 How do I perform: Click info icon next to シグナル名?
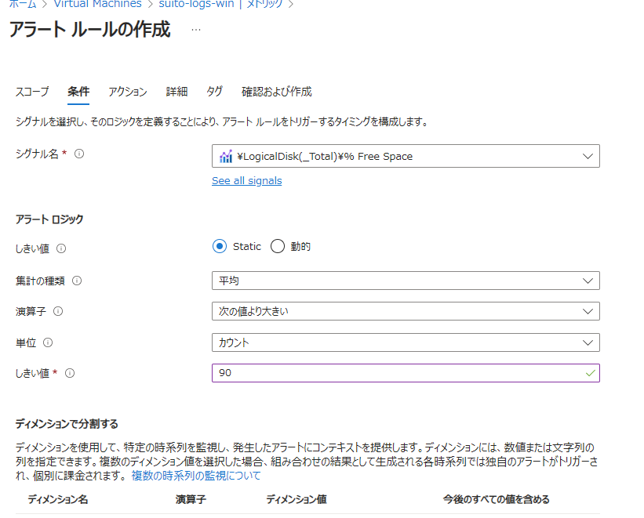(x=78, y=154)
